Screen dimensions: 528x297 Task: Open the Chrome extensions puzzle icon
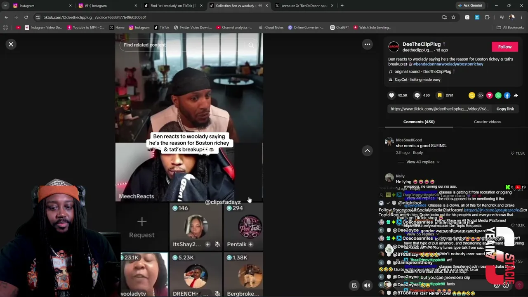click(x=487, y=17)
